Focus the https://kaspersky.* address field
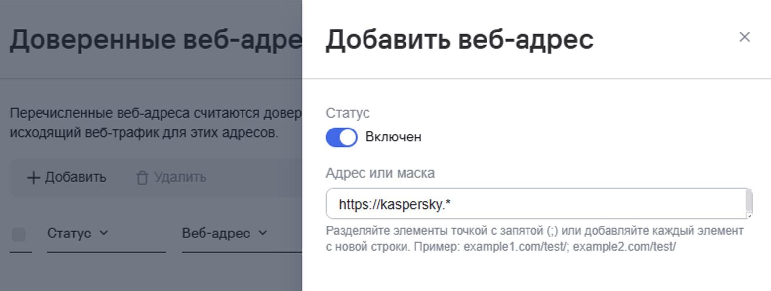 tap(536, 204)
